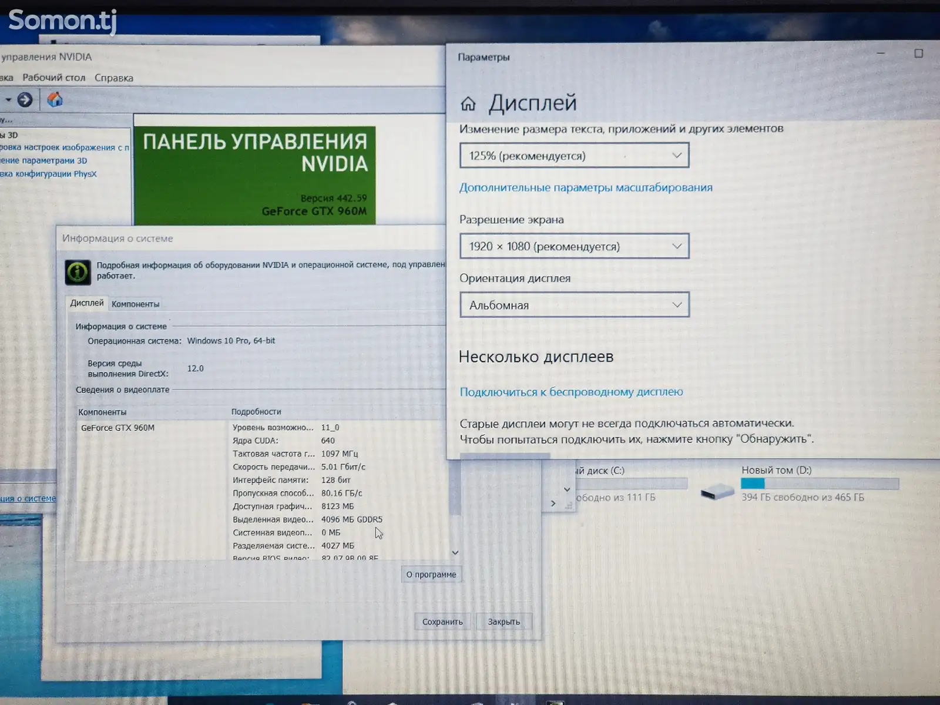Open the Рабочий стол menu
The height and width of the screenshot is (705, 940).
click(x=54, y=78)
